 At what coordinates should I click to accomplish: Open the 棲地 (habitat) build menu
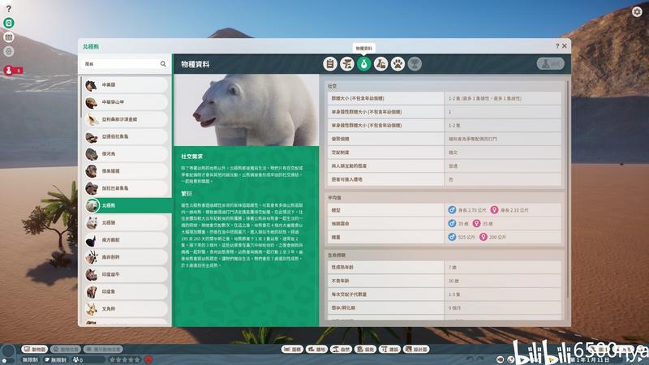(x=316, y=350)
